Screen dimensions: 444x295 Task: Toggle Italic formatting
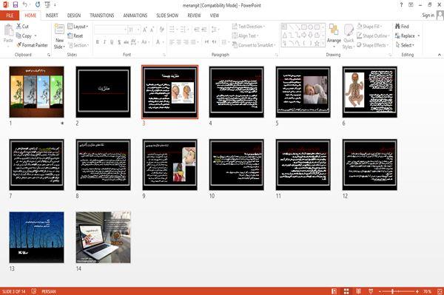[104, 42]
